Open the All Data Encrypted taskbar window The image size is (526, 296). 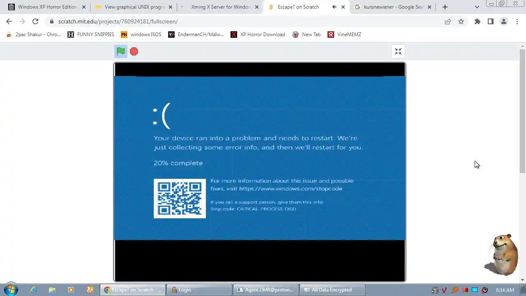coord(332,290)
